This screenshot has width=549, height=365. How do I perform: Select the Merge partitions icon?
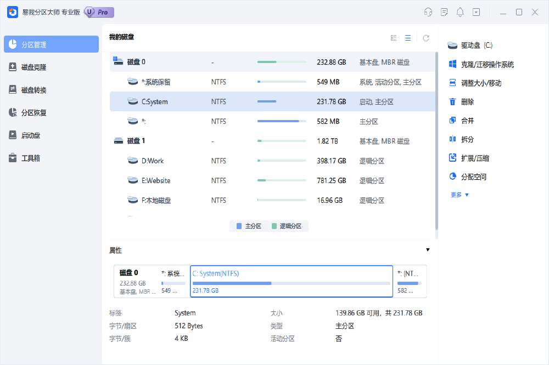tap(453, 121)
